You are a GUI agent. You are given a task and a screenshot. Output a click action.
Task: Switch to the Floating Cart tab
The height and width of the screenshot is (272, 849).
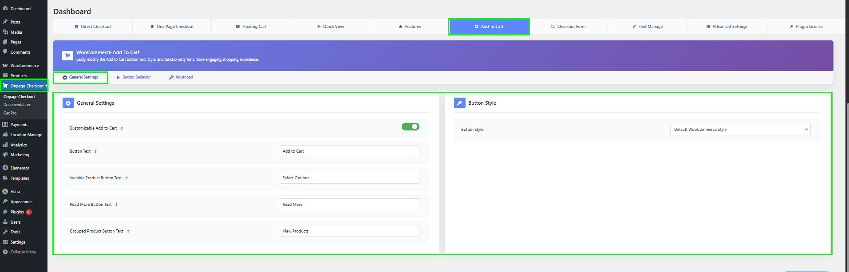[x=251, y=27]
